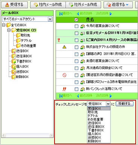This screenshot has width=138, height=145.
Task: Check the 株式会社テアトルの販促の件 checkbox
Action: (x=76, y=47)
